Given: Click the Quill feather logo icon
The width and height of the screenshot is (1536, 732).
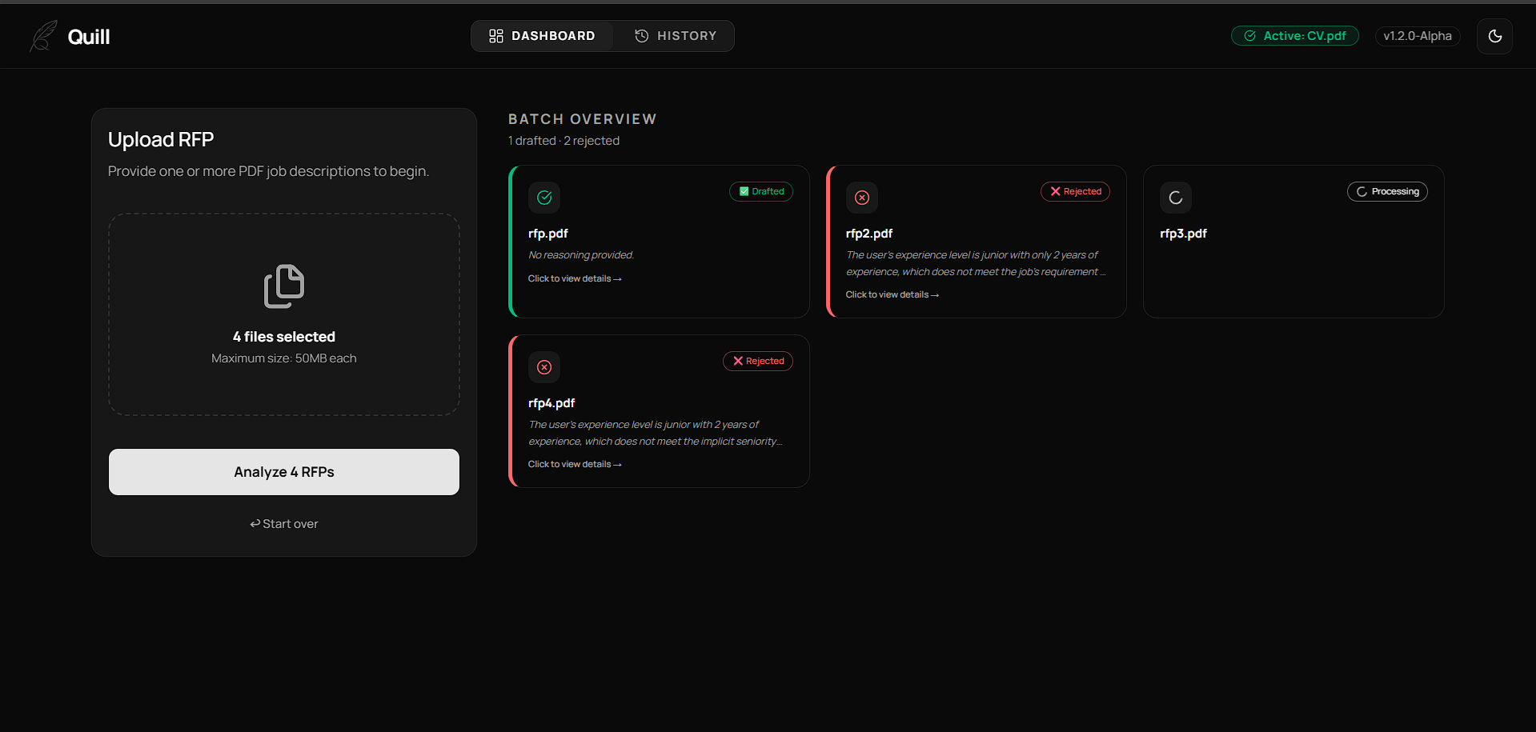Looking at the screenshot, I should click(43, 36).
